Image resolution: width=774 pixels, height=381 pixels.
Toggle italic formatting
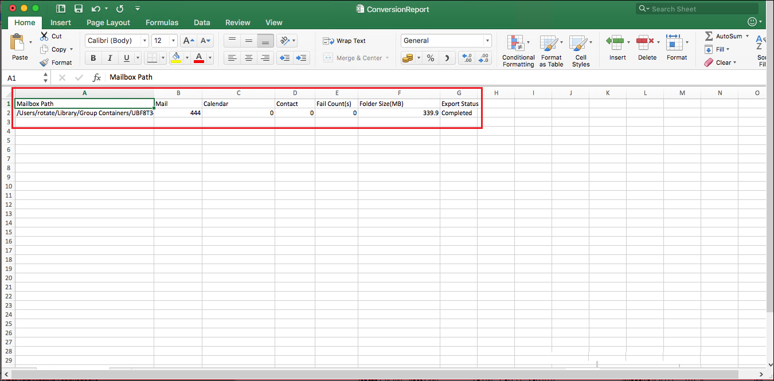point(110,58)
